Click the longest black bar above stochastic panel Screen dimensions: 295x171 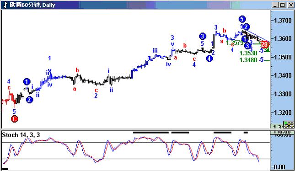pyautogui.click(x=151, y=133)
